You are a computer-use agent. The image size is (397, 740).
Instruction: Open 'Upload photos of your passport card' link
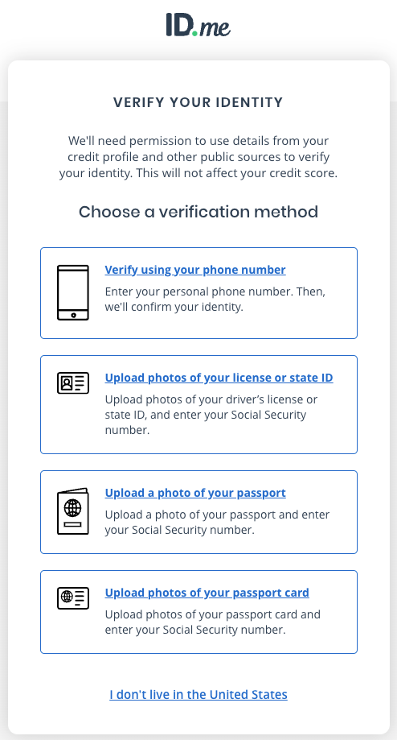tap(207, 593)
